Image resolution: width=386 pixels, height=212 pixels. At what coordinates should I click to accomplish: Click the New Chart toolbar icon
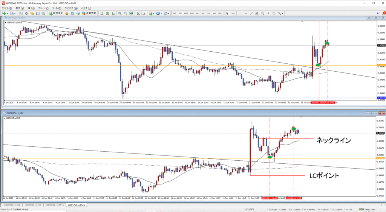[x=4, y=13]
